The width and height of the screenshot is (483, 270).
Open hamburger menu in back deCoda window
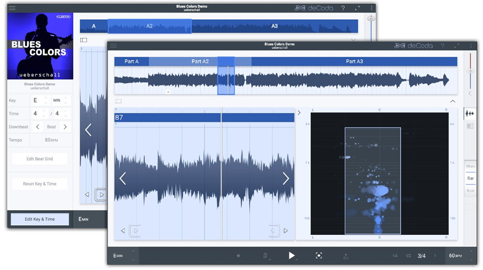(12, 8)
